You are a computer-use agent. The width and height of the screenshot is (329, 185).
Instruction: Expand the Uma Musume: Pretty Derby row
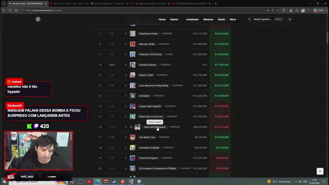(x=126, y=86)
